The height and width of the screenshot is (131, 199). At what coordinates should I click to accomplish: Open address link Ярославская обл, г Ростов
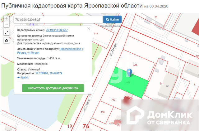pyautogui.click(x=50, y=51)
